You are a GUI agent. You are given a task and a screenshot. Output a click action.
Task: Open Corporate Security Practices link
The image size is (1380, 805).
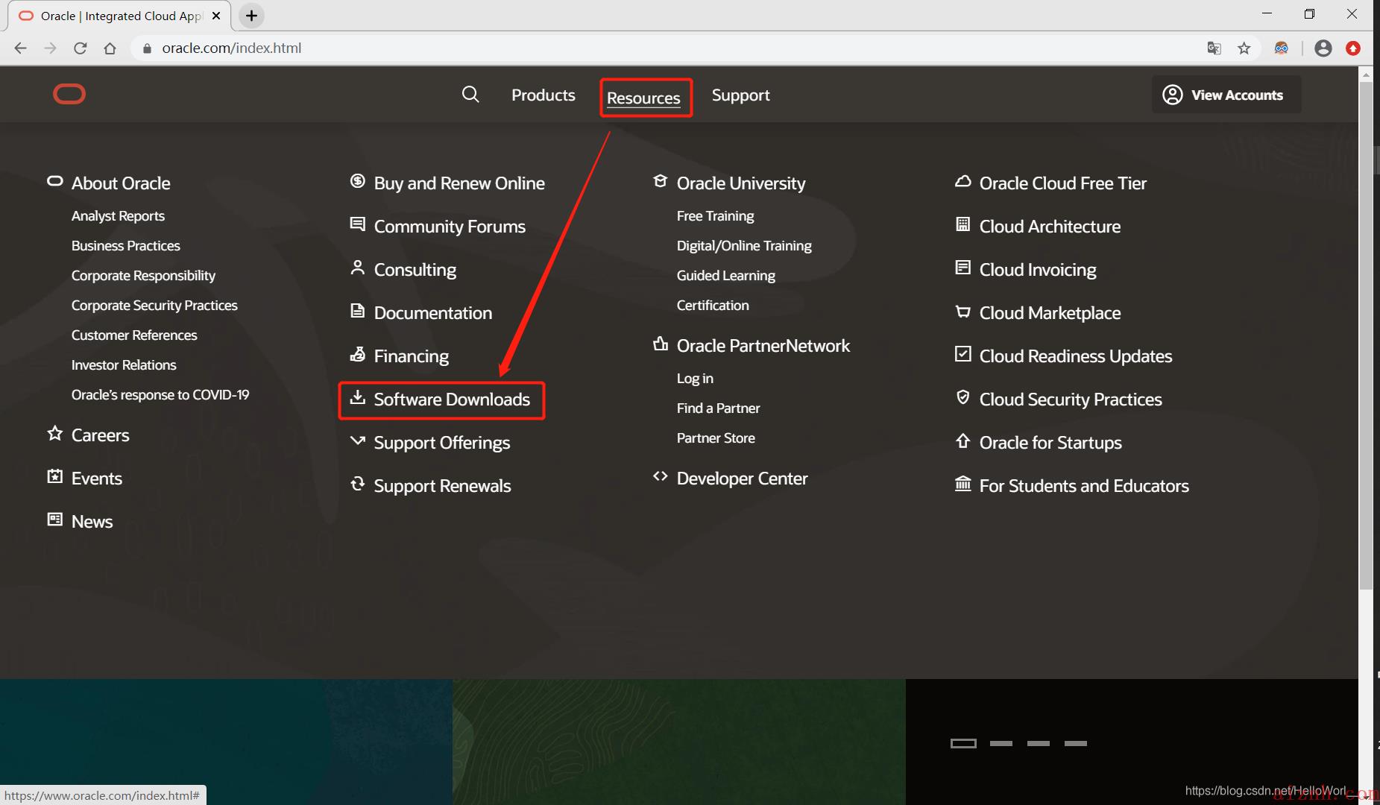(x=154, y=306)
